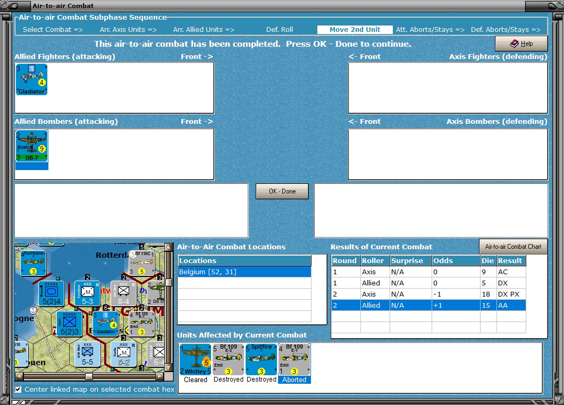Select round 2 Axis result row DX PX
This screenshot has width=564, height=405.
[428, 294]
